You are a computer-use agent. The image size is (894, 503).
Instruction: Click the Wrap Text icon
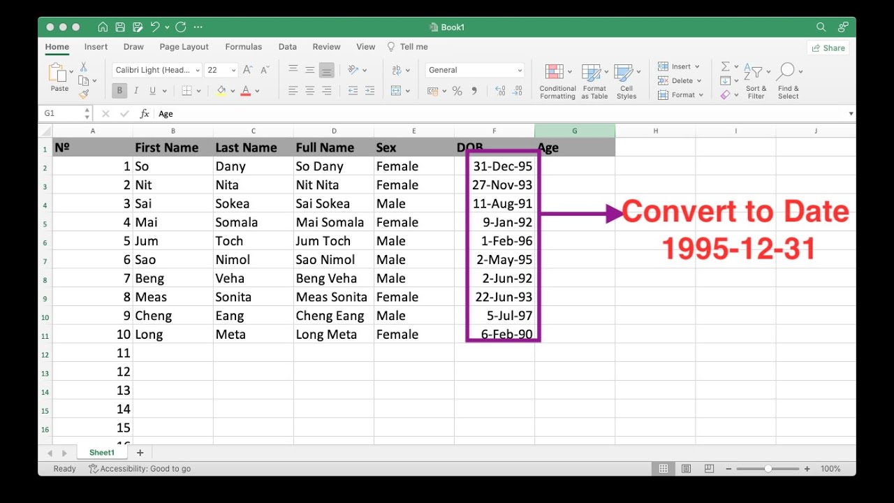pyautogui.click(x=397, y=70)
